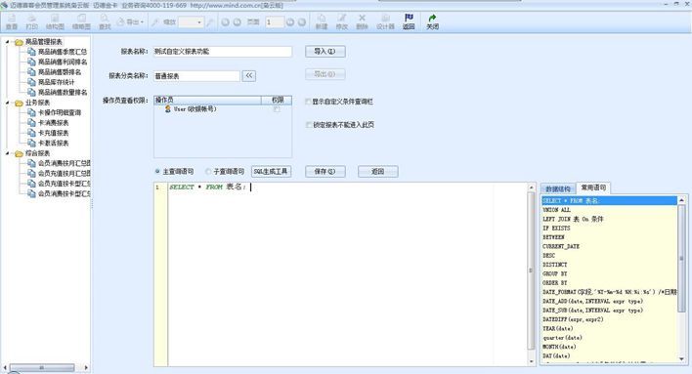Click the 业务报表 folder icon

point(19,103)
